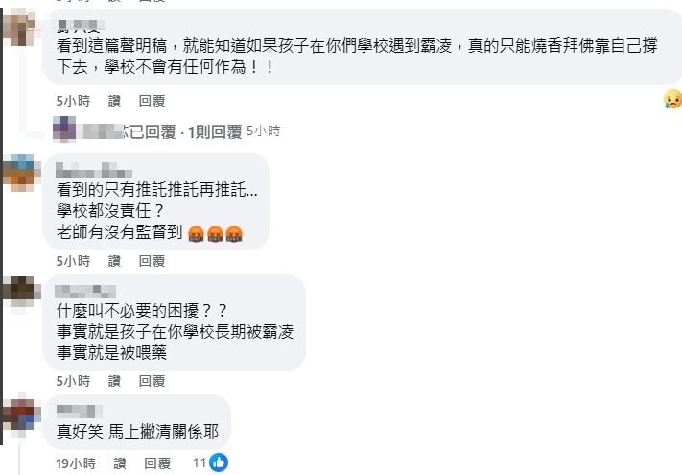
Task: Open avatar beside 推託 comment
Action: (x=21, y=173)
